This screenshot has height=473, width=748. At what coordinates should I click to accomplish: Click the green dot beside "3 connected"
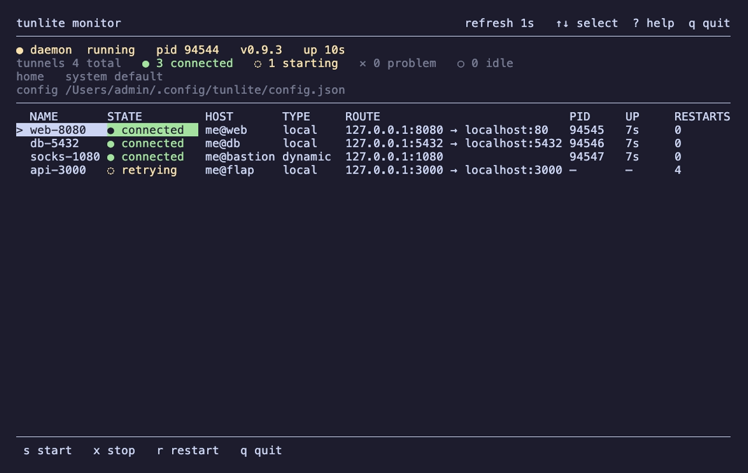(146, 63)
